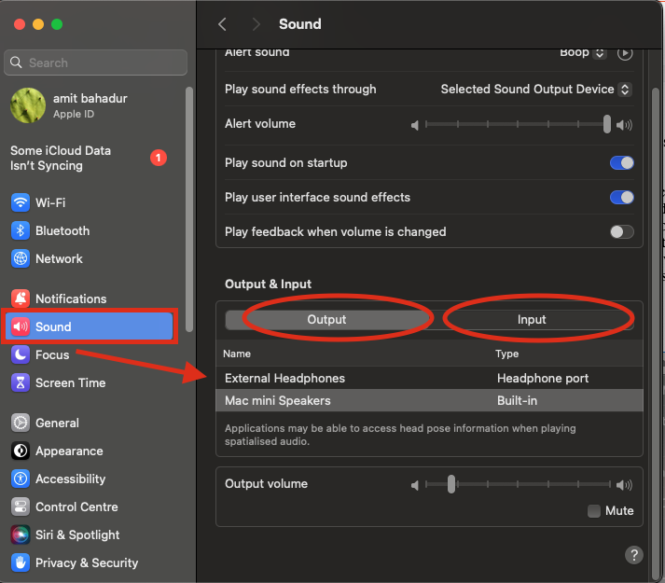
Task: Select Mac mini Speakers output device
Action: pyautogui.click(x=429, y=400)
